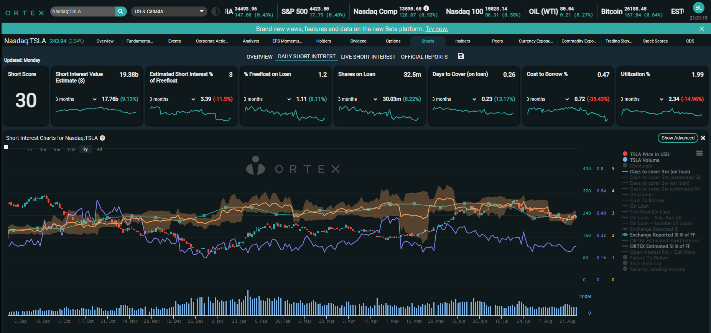Open the Fundamentals tab

140,41
